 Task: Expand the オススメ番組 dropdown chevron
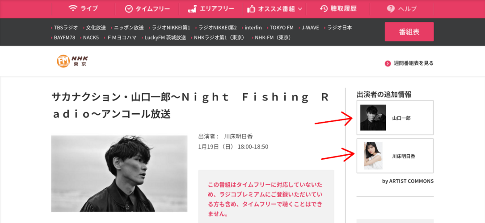[x=300, y=9]
